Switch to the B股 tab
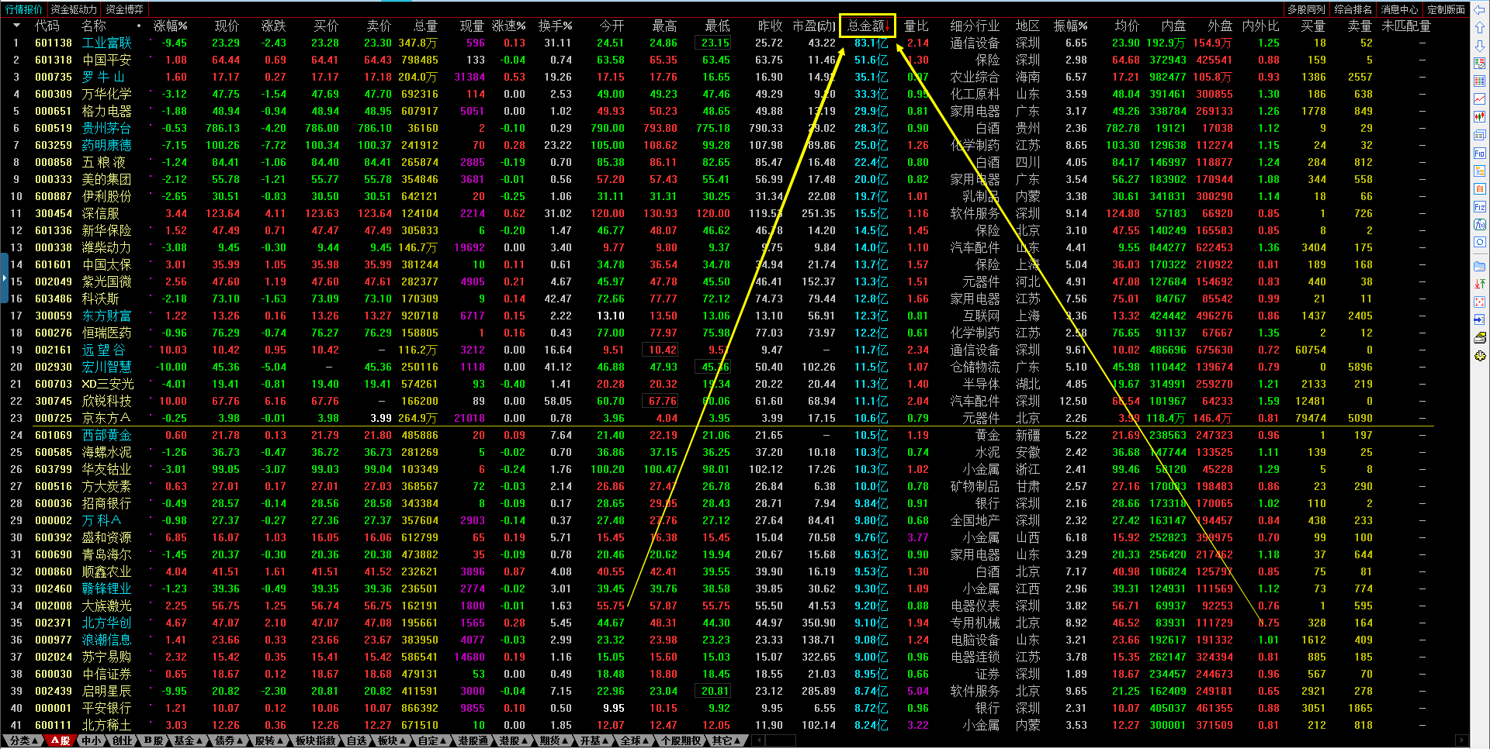1490x749 pixels. [x=154, y=740]
